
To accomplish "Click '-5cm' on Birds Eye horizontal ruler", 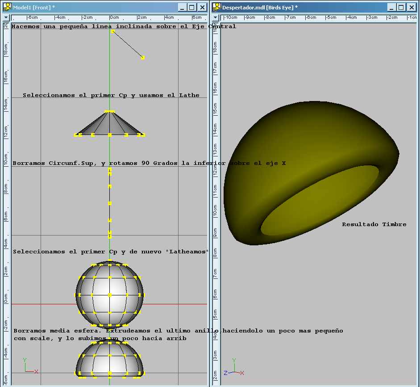I will [x=331, y=17].
